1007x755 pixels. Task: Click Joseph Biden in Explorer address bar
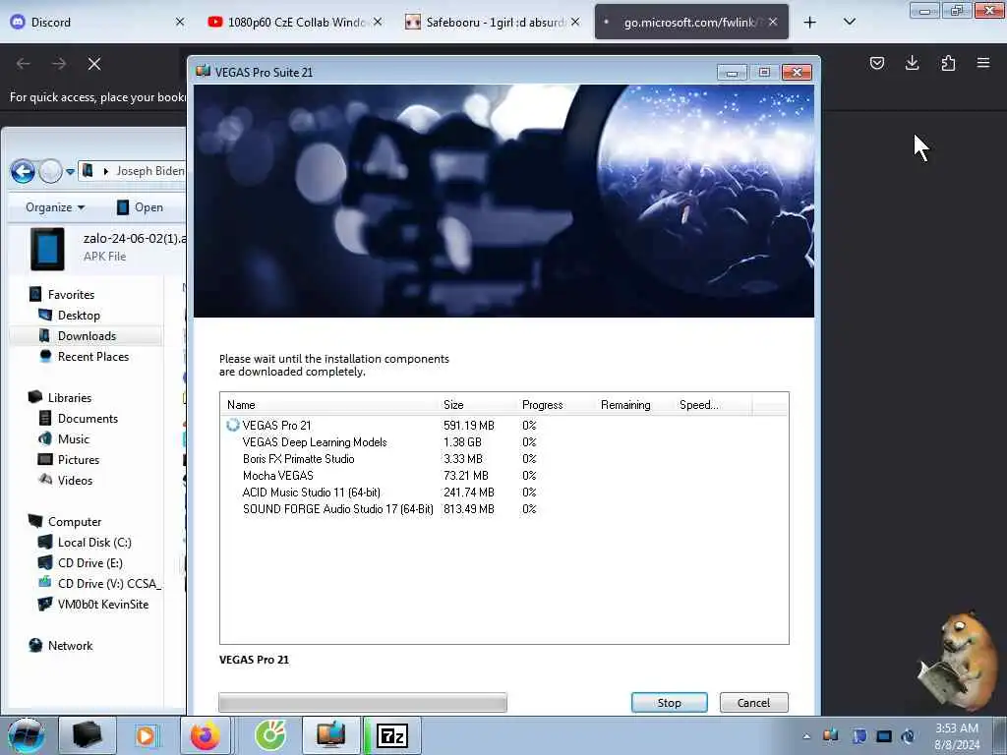click(x=150, y=171)
